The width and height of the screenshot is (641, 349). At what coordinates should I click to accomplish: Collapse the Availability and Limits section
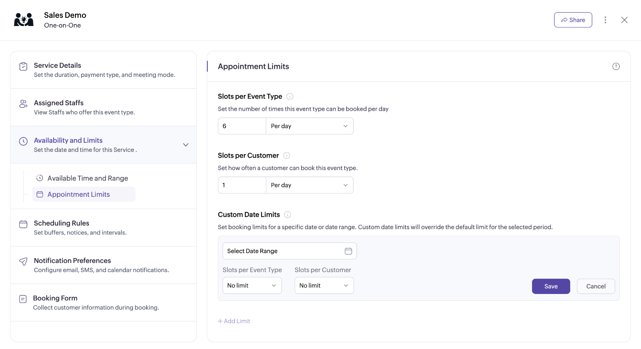[x=186, y=144]
